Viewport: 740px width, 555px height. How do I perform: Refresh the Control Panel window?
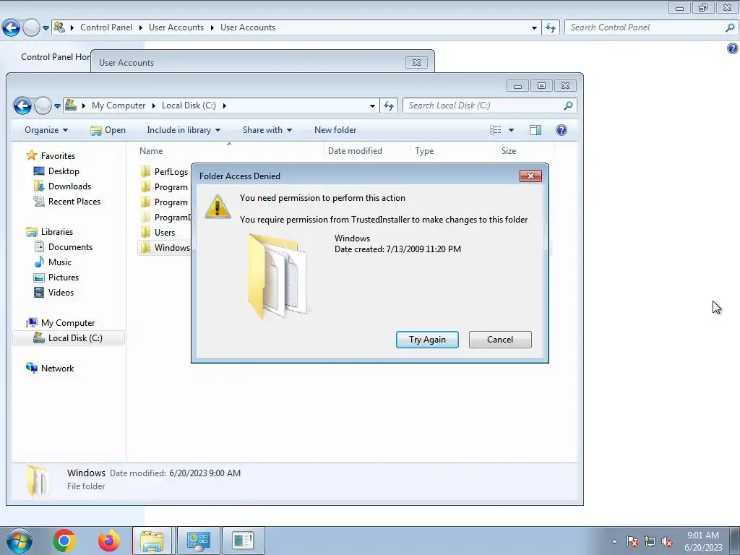click(551, 28)
